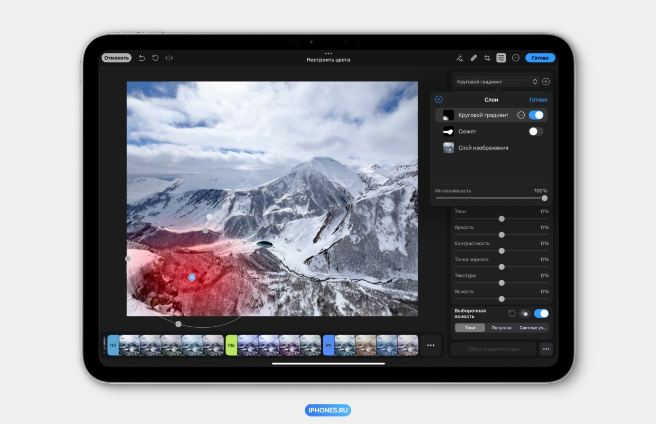Switch to the Светлые участки segment
The height and width of the screenshot is (424, 656).
(533, 328)
